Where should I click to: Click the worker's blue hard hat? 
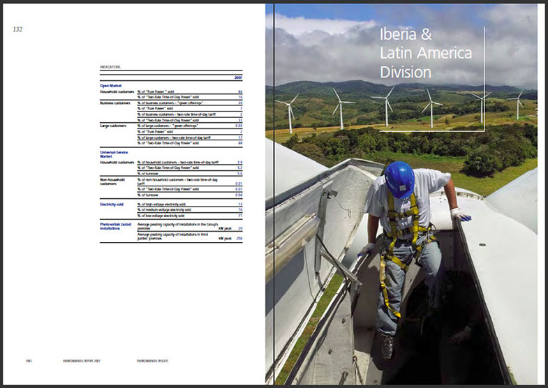coord(399,178)
